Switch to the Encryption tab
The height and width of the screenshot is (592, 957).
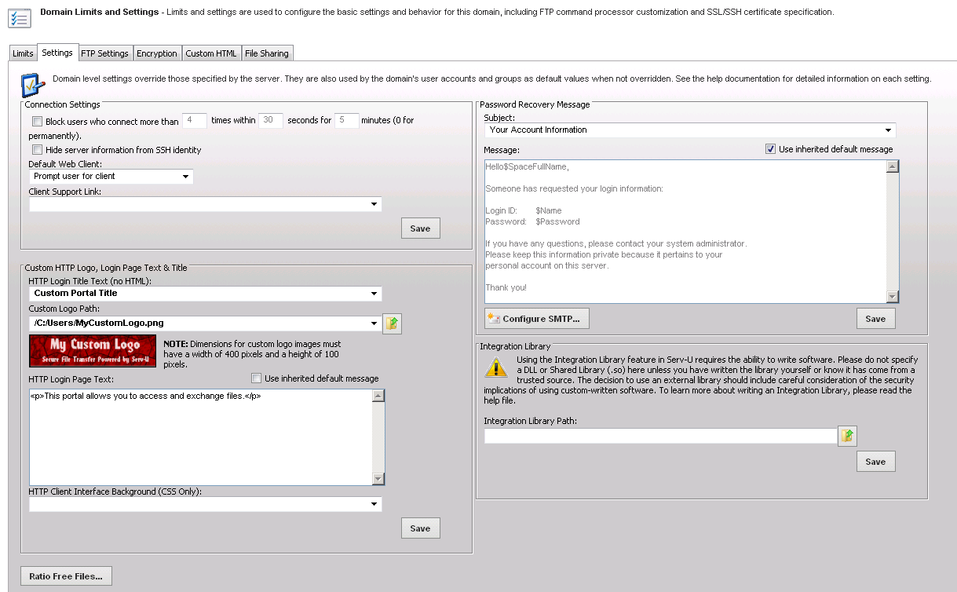tap(157, 53)
